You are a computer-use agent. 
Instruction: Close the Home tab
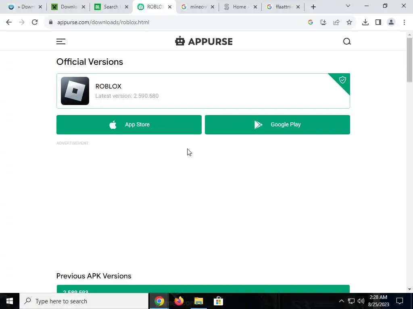(255, 7)
